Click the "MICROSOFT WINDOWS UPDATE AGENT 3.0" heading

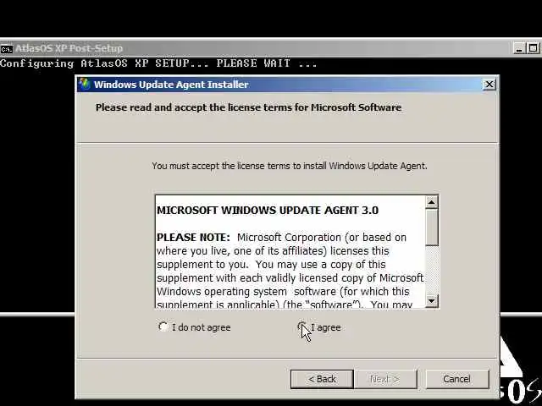268,211
